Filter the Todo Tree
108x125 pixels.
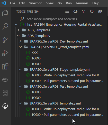tap(84, 11)
